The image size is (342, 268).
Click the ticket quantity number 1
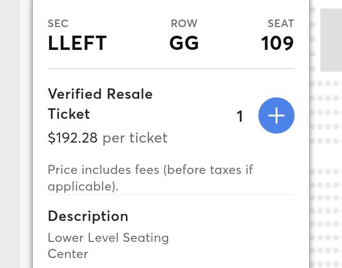240,116
